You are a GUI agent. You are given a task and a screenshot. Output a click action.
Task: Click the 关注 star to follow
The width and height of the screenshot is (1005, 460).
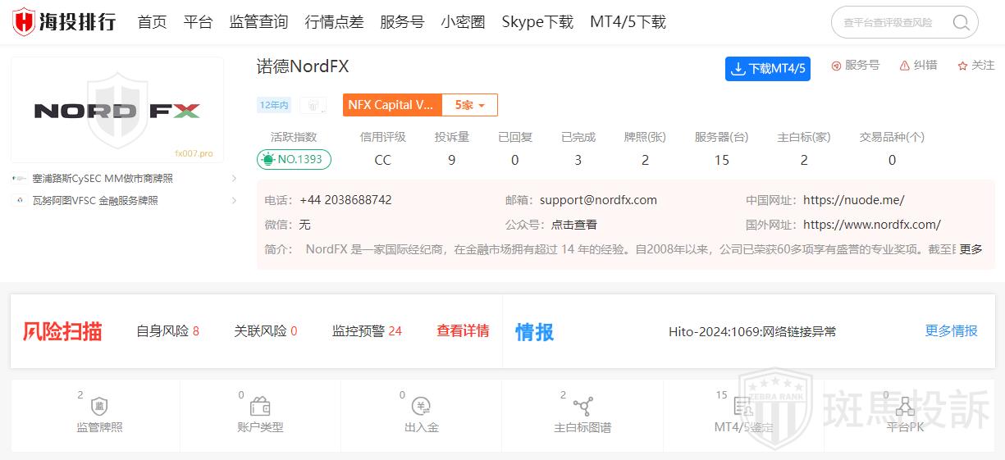pyautogui.click(x=962, y=66)
